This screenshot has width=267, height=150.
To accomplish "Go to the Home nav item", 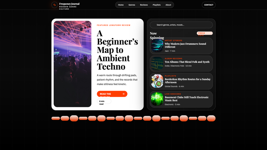I will [x=121, y=5].
